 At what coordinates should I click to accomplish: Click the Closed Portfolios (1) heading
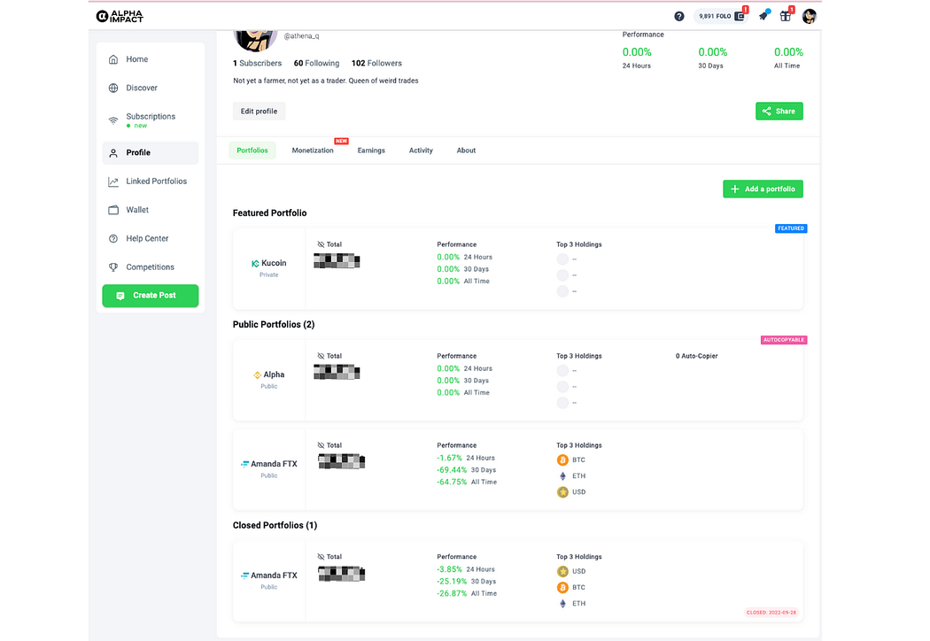(275, 525)
